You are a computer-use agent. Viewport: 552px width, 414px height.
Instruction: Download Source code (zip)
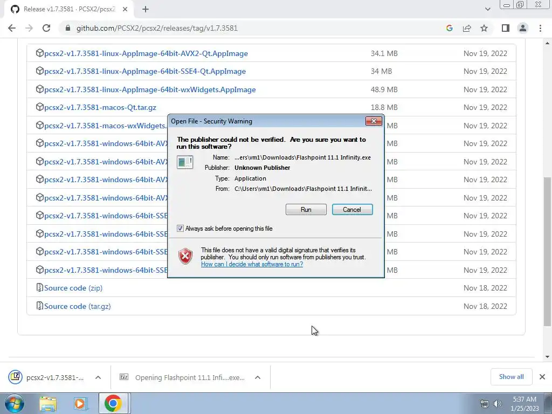point(73,288)
